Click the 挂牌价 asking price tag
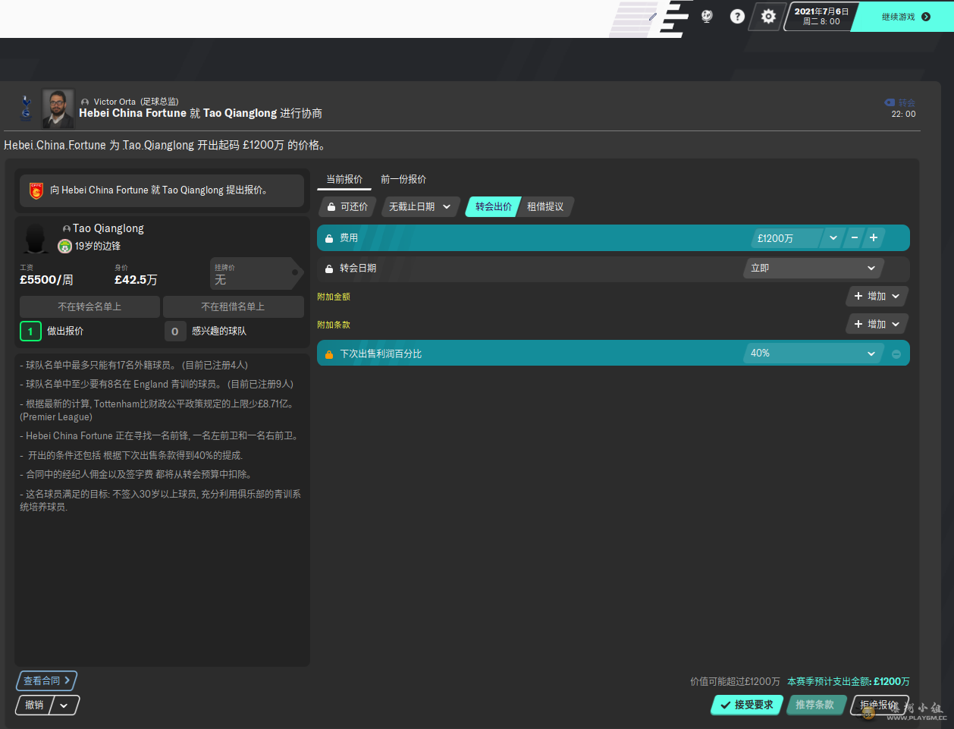 [256, 274]
